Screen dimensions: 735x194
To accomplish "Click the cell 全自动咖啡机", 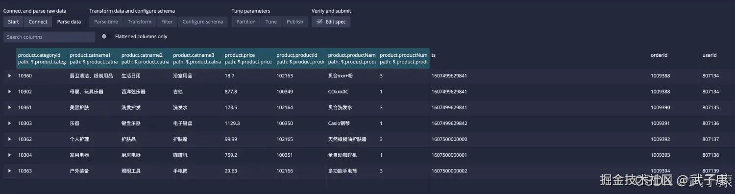I will click(x=343, y=155).
